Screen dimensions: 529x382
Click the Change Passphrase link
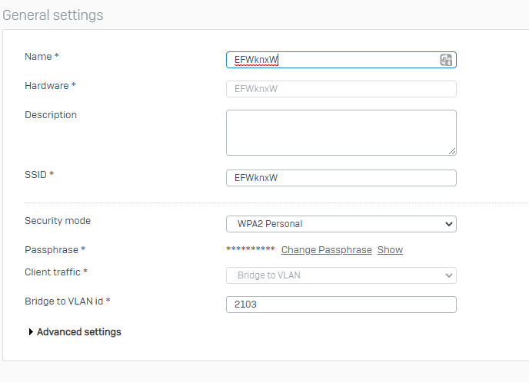click(x=326, y=250)
